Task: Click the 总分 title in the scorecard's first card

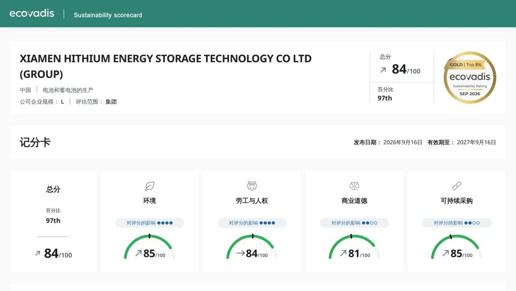Action: [x=54, y=189]
